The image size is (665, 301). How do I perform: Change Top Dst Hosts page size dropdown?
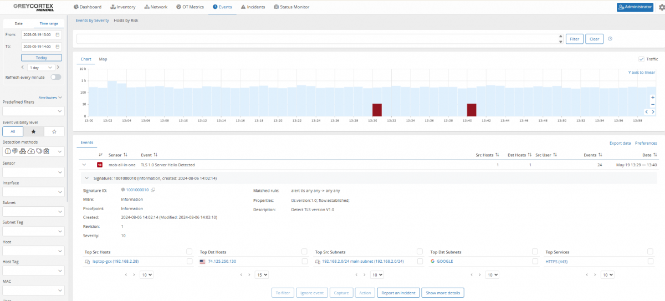pyautogui.click(x=262, y=274)
